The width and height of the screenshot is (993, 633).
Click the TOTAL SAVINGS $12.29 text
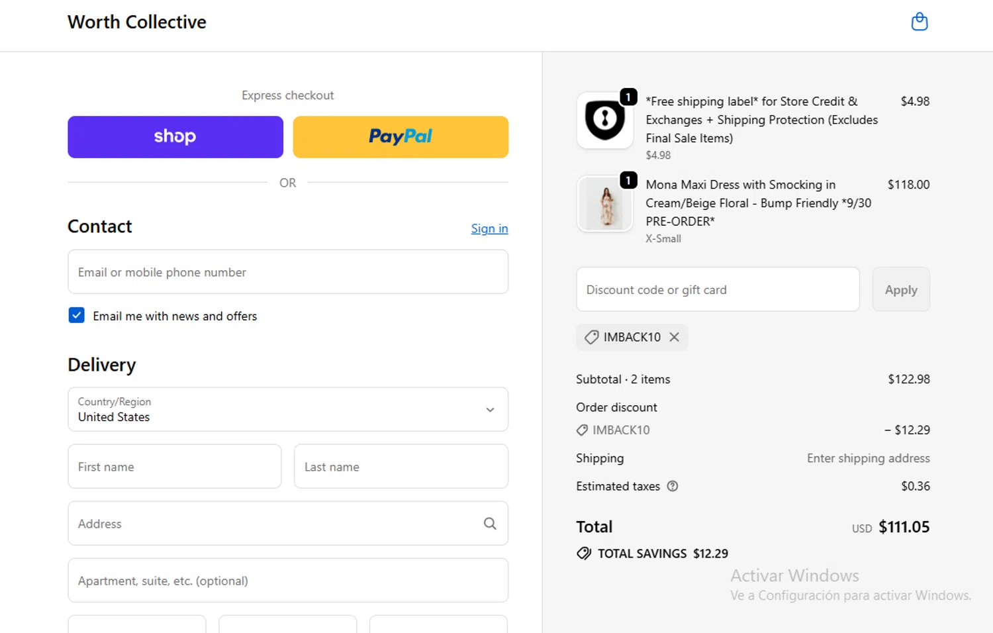(x=663, y=554)
